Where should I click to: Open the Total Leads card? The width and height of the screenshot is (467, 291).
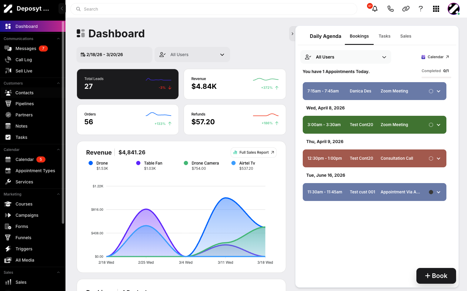(x=128, y=84)
